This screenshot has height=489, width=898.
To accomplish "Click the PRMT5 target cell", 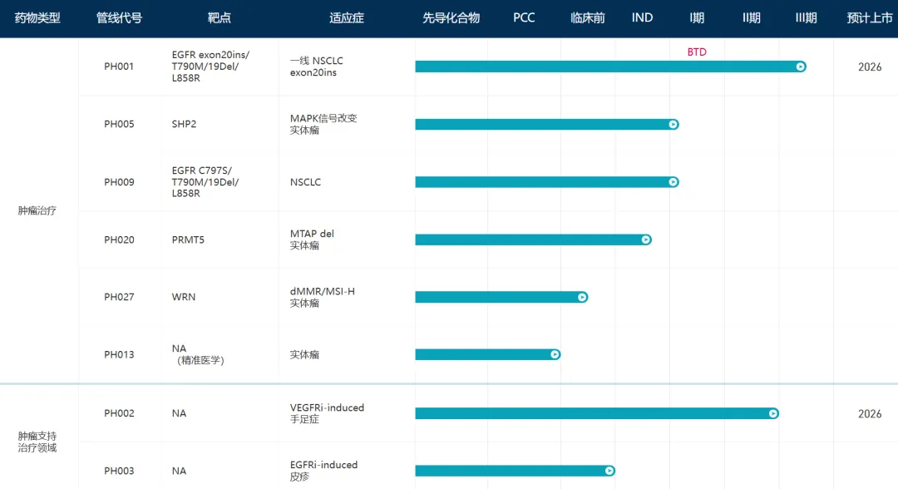I will (188, 240).
